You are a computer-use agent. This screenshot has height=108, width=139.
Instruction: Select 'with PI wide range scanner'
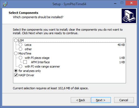[20, 66]
